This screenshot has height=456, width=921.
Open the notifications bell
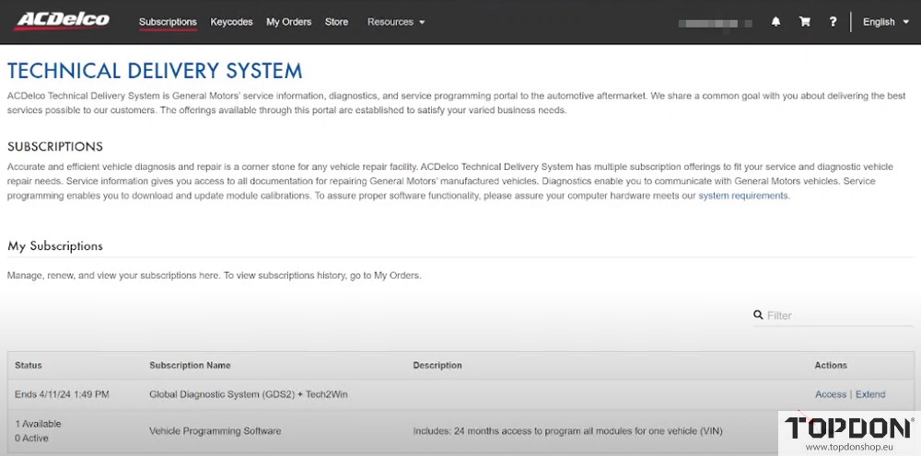tap(775, 22)
